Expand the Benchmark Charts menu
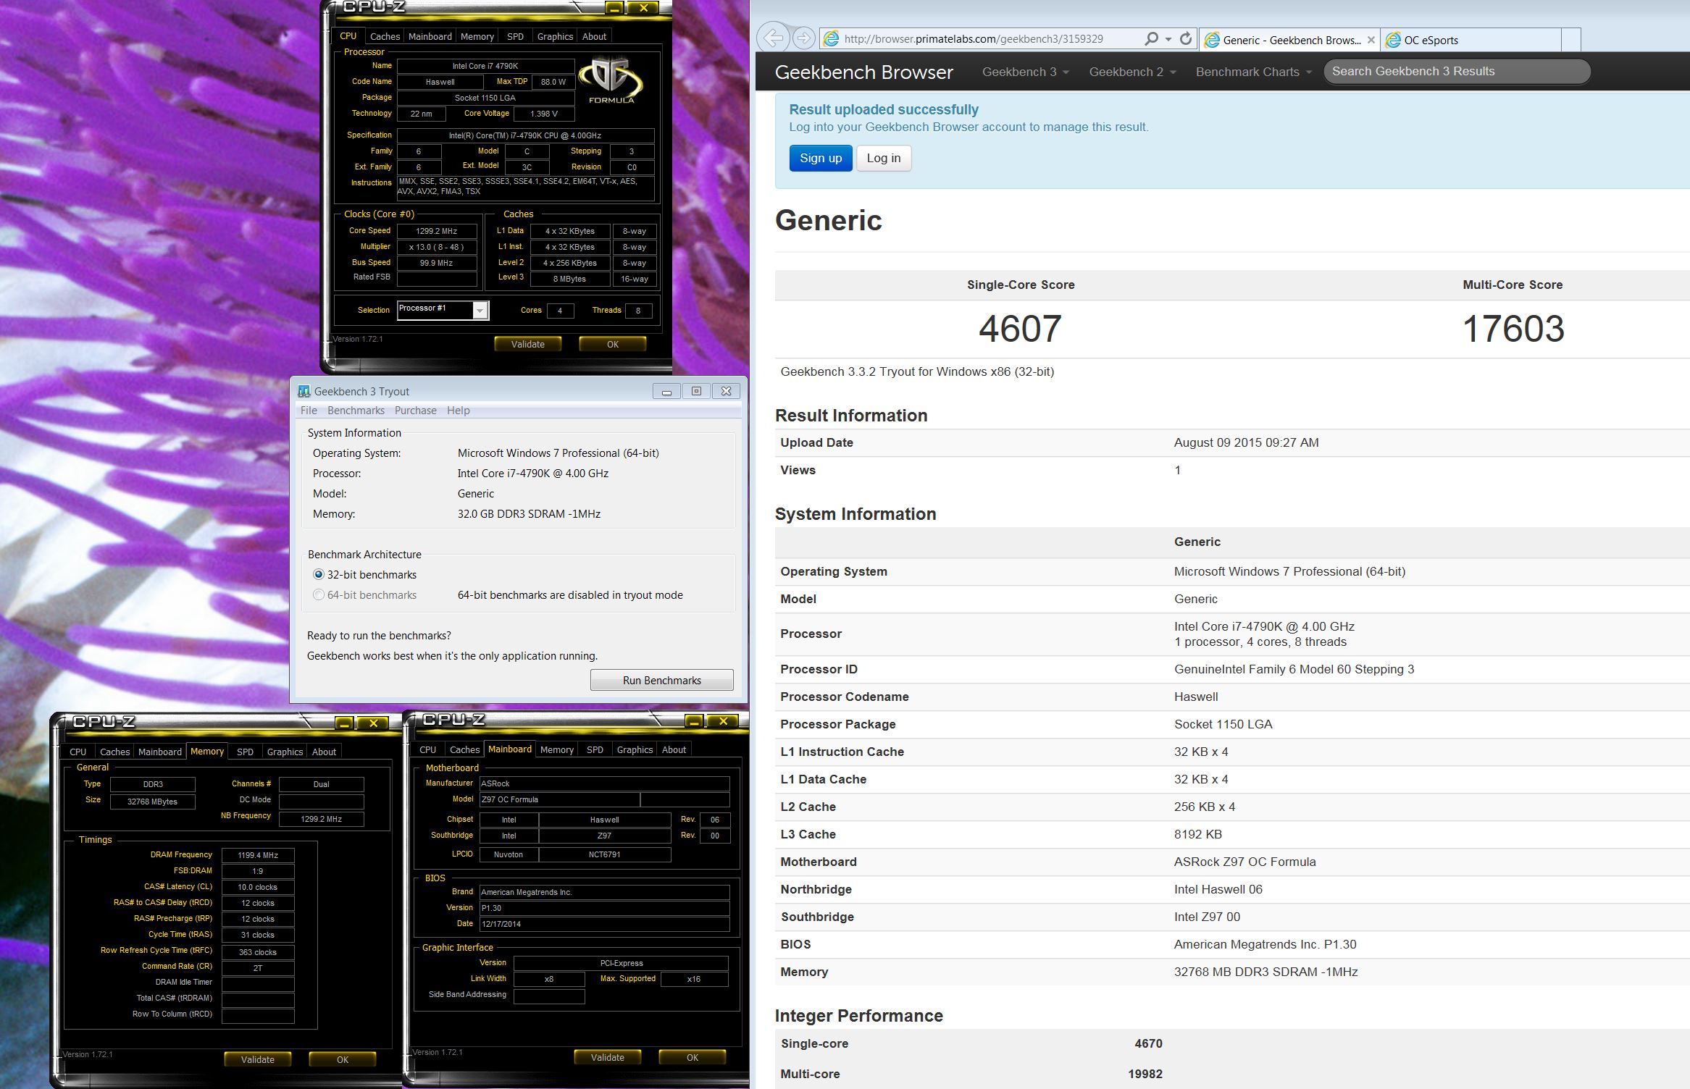This screenshot has height=1089, width=1690. [1253, 72]
